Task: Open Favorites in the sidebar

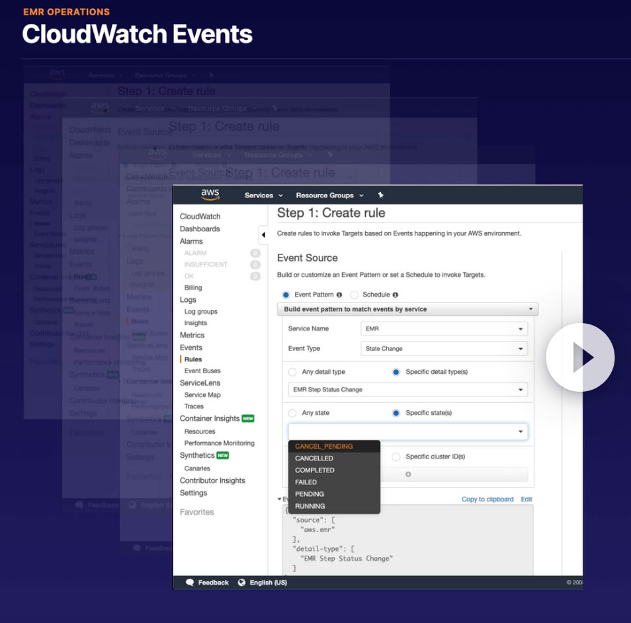Action: point(197,512)
